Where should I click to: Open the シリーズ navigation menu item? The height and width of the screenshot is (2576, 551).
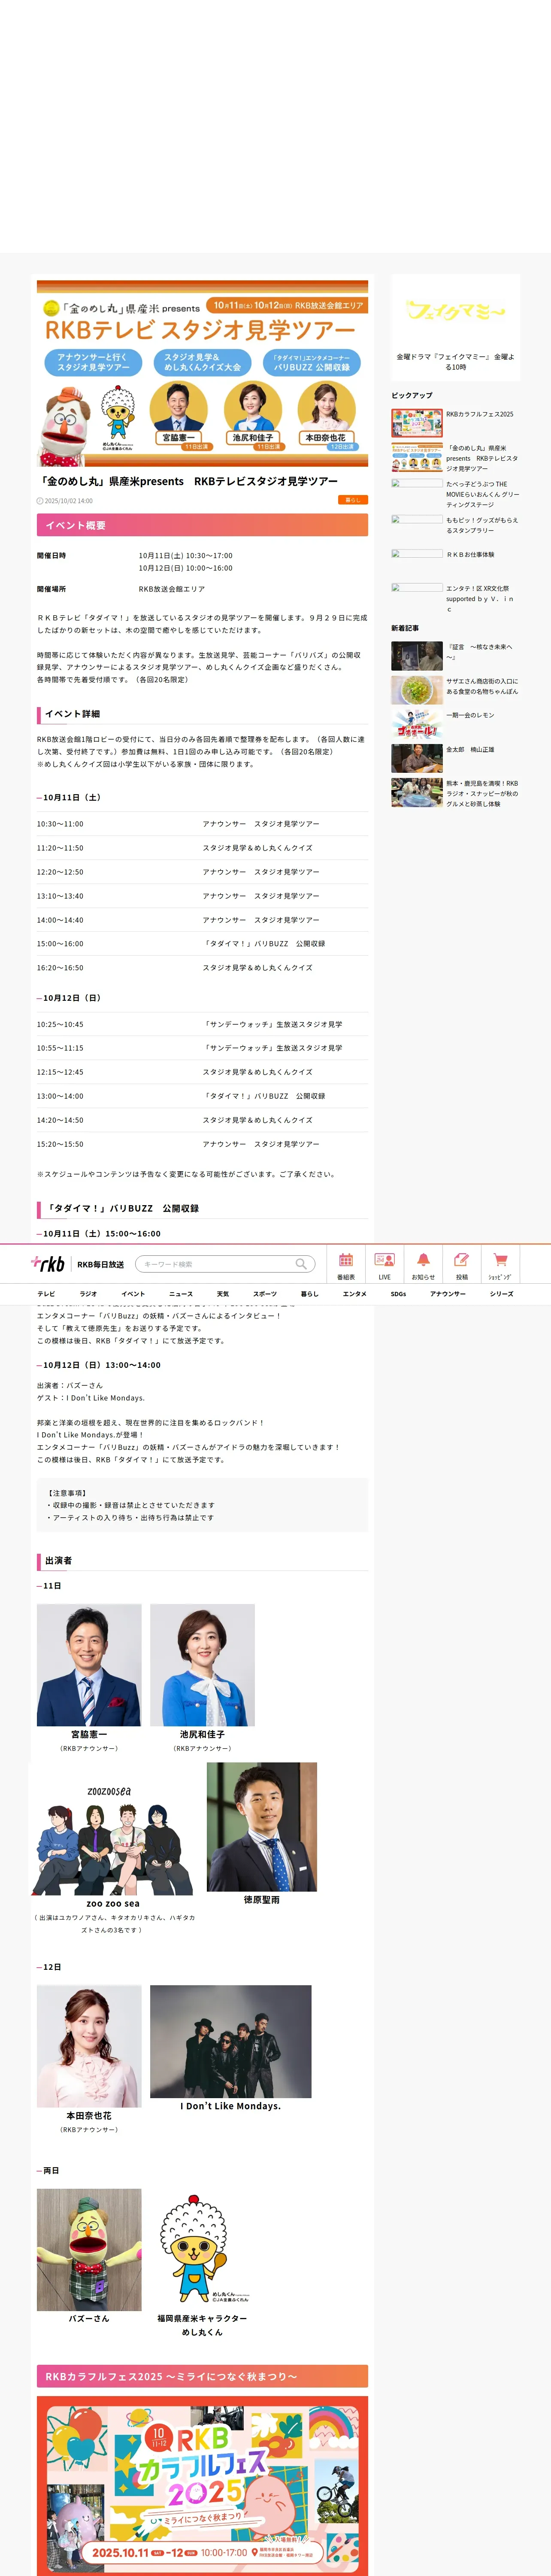point(502,1294)
